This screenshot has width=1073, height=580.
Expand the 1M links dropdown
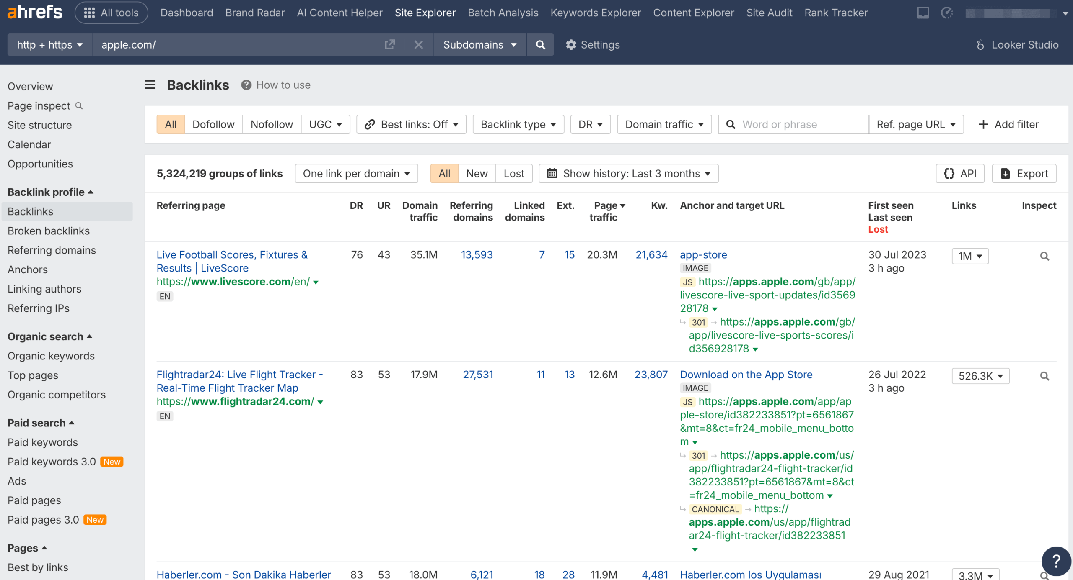tap(970, 256)
